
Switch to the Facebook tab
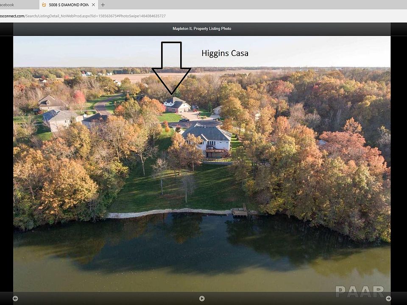coord(19,5)
